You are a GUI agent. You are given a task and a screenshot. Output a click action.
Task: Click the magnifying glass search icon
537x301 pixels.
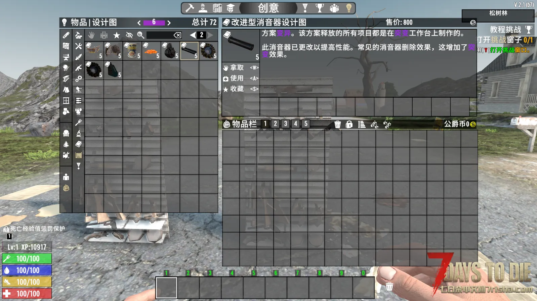coord(141,35)
